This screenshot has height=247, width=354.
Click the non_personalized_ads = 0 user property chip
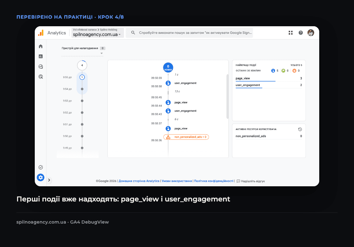click(x=186, y=137)
